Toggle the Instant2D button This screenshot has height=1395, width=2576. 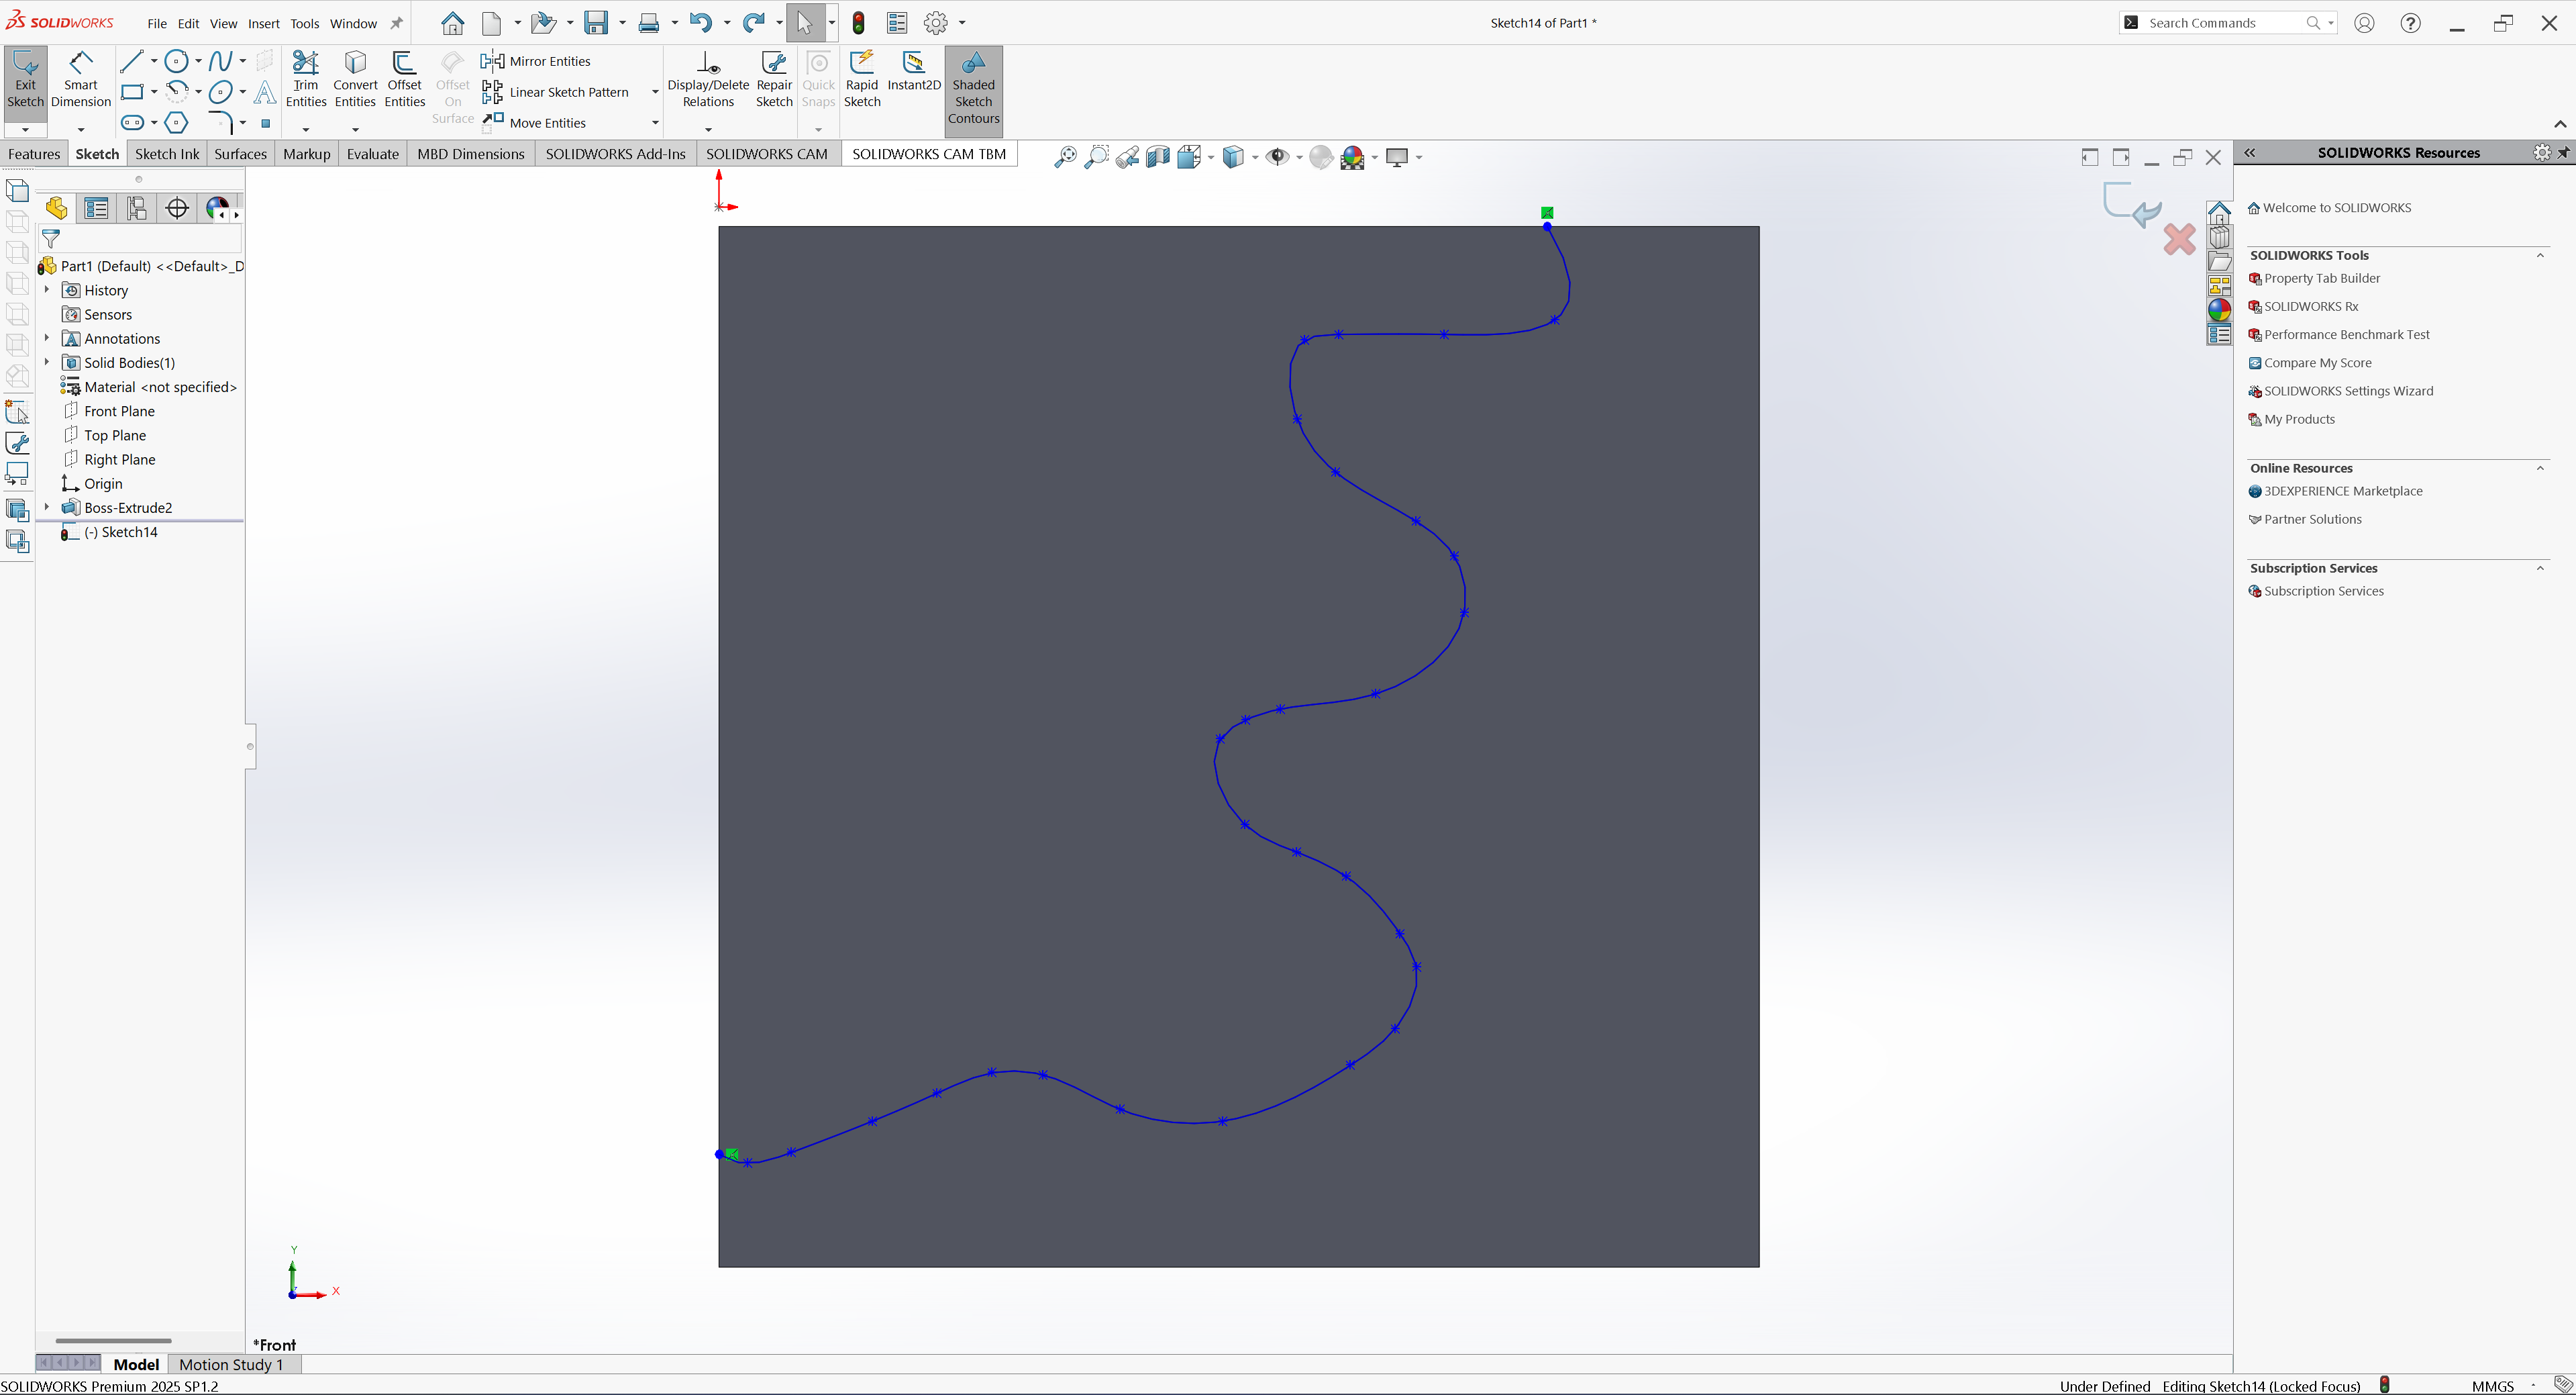coord(913,71)
